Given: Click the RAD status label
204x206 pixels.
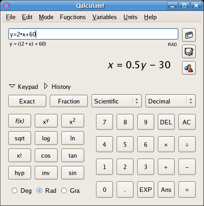Looking at the screenshot, I should [x=172, y=45].
